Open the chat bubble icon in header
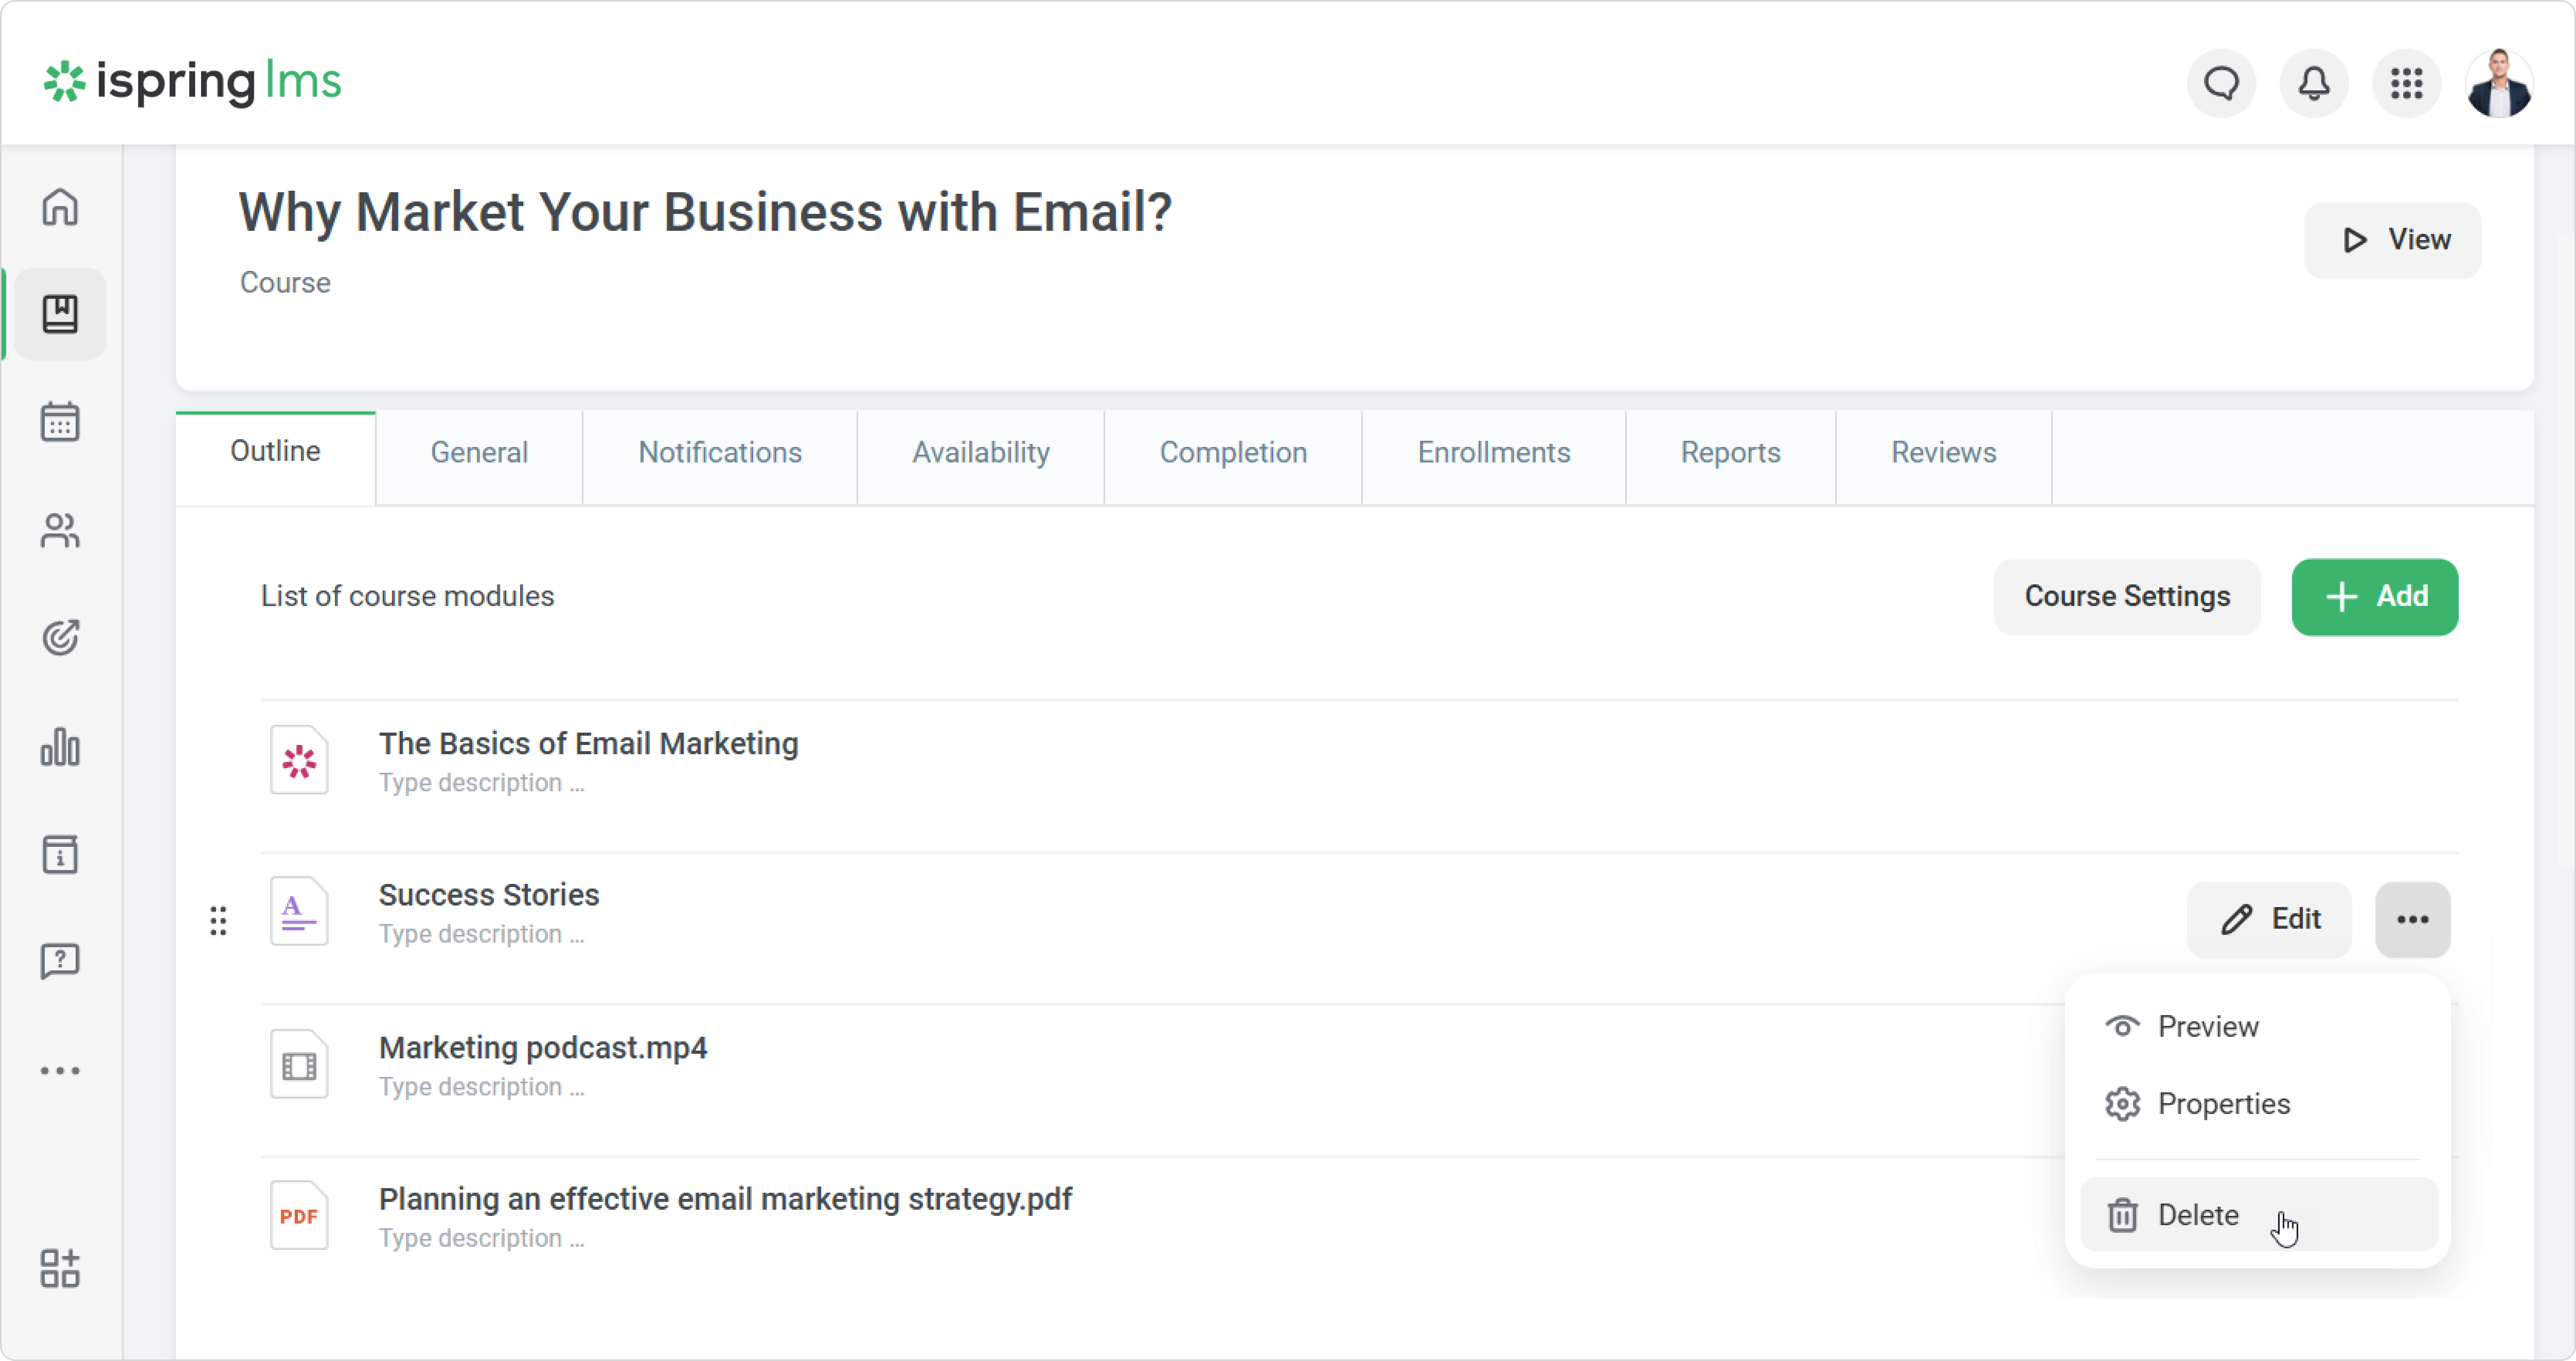 pyautogui.click(x=2221, y=83)
